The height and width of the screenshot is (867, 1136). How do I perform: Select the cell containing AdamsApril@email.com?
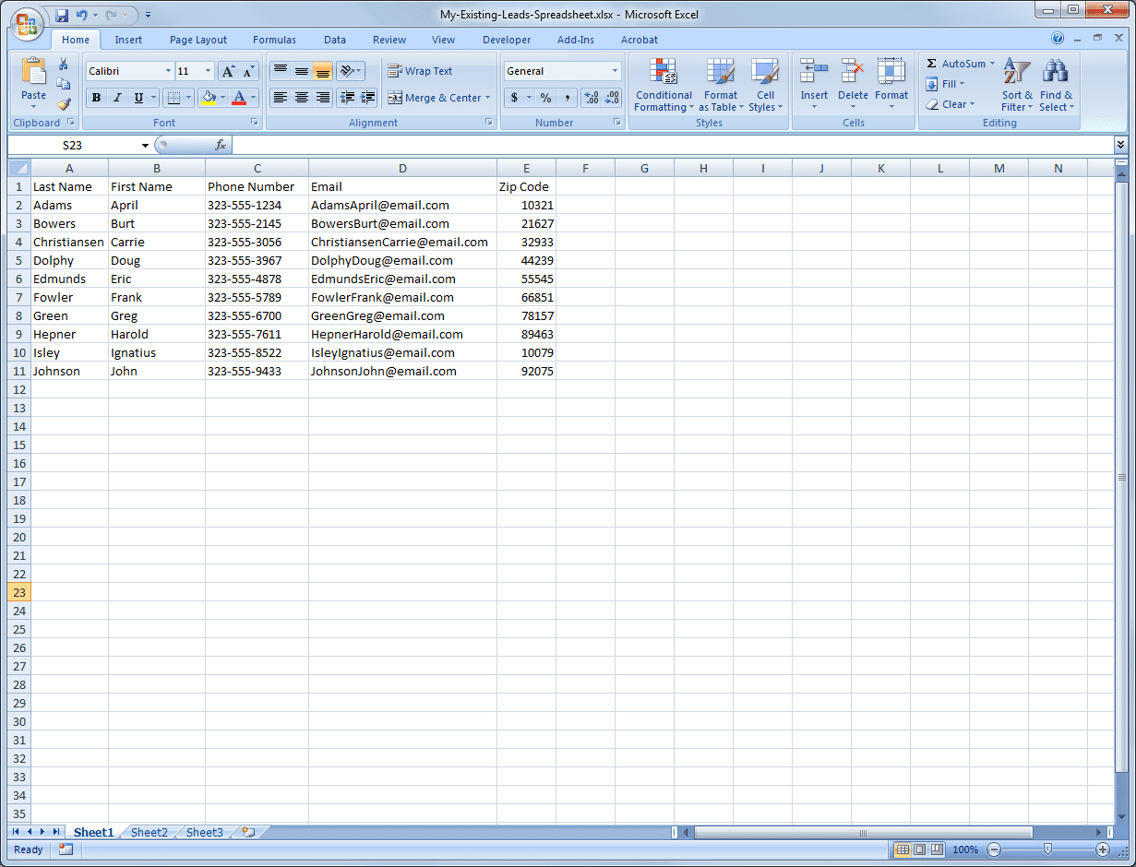coord(402,205)
